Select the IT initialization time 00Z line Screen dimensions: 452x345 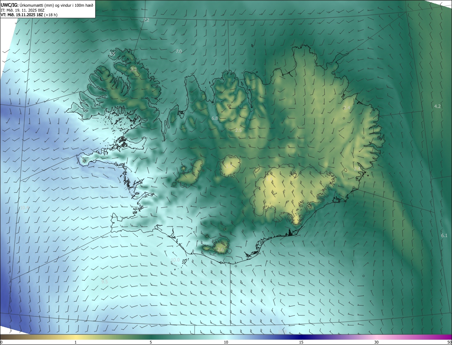coord(23,10)
